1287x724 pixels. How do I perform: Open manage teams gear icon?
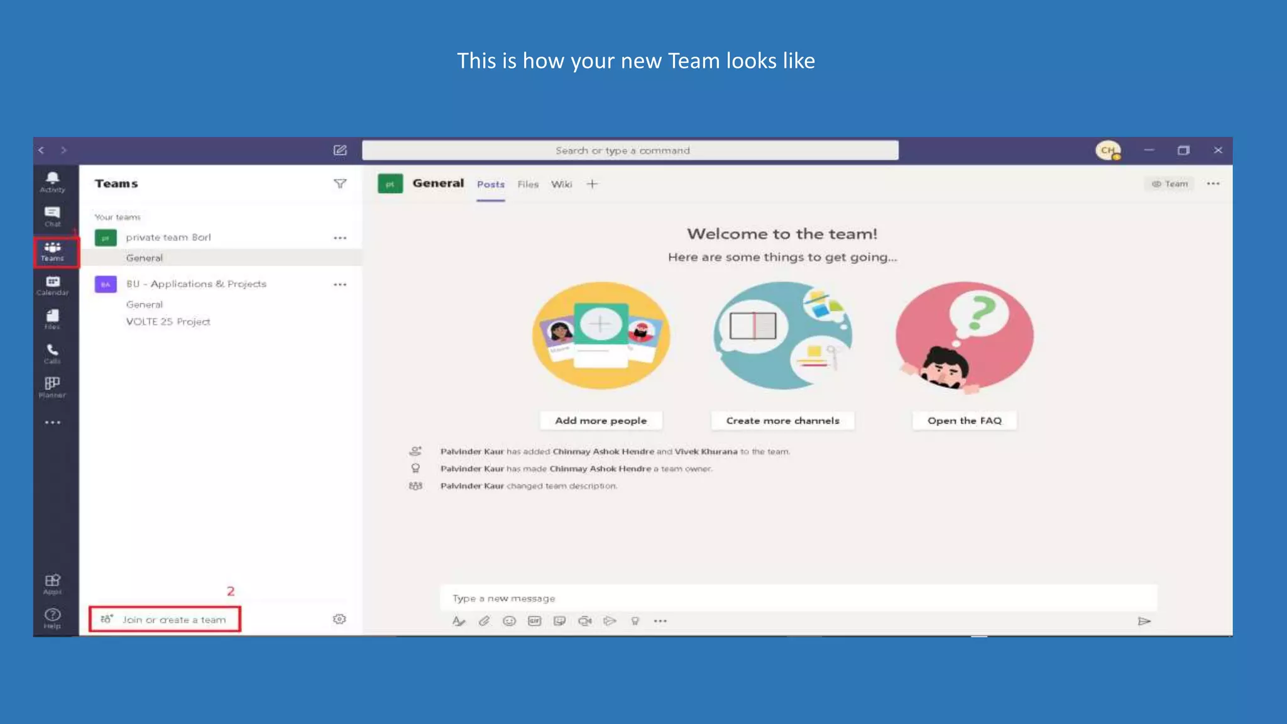click(x=339, y=619)
